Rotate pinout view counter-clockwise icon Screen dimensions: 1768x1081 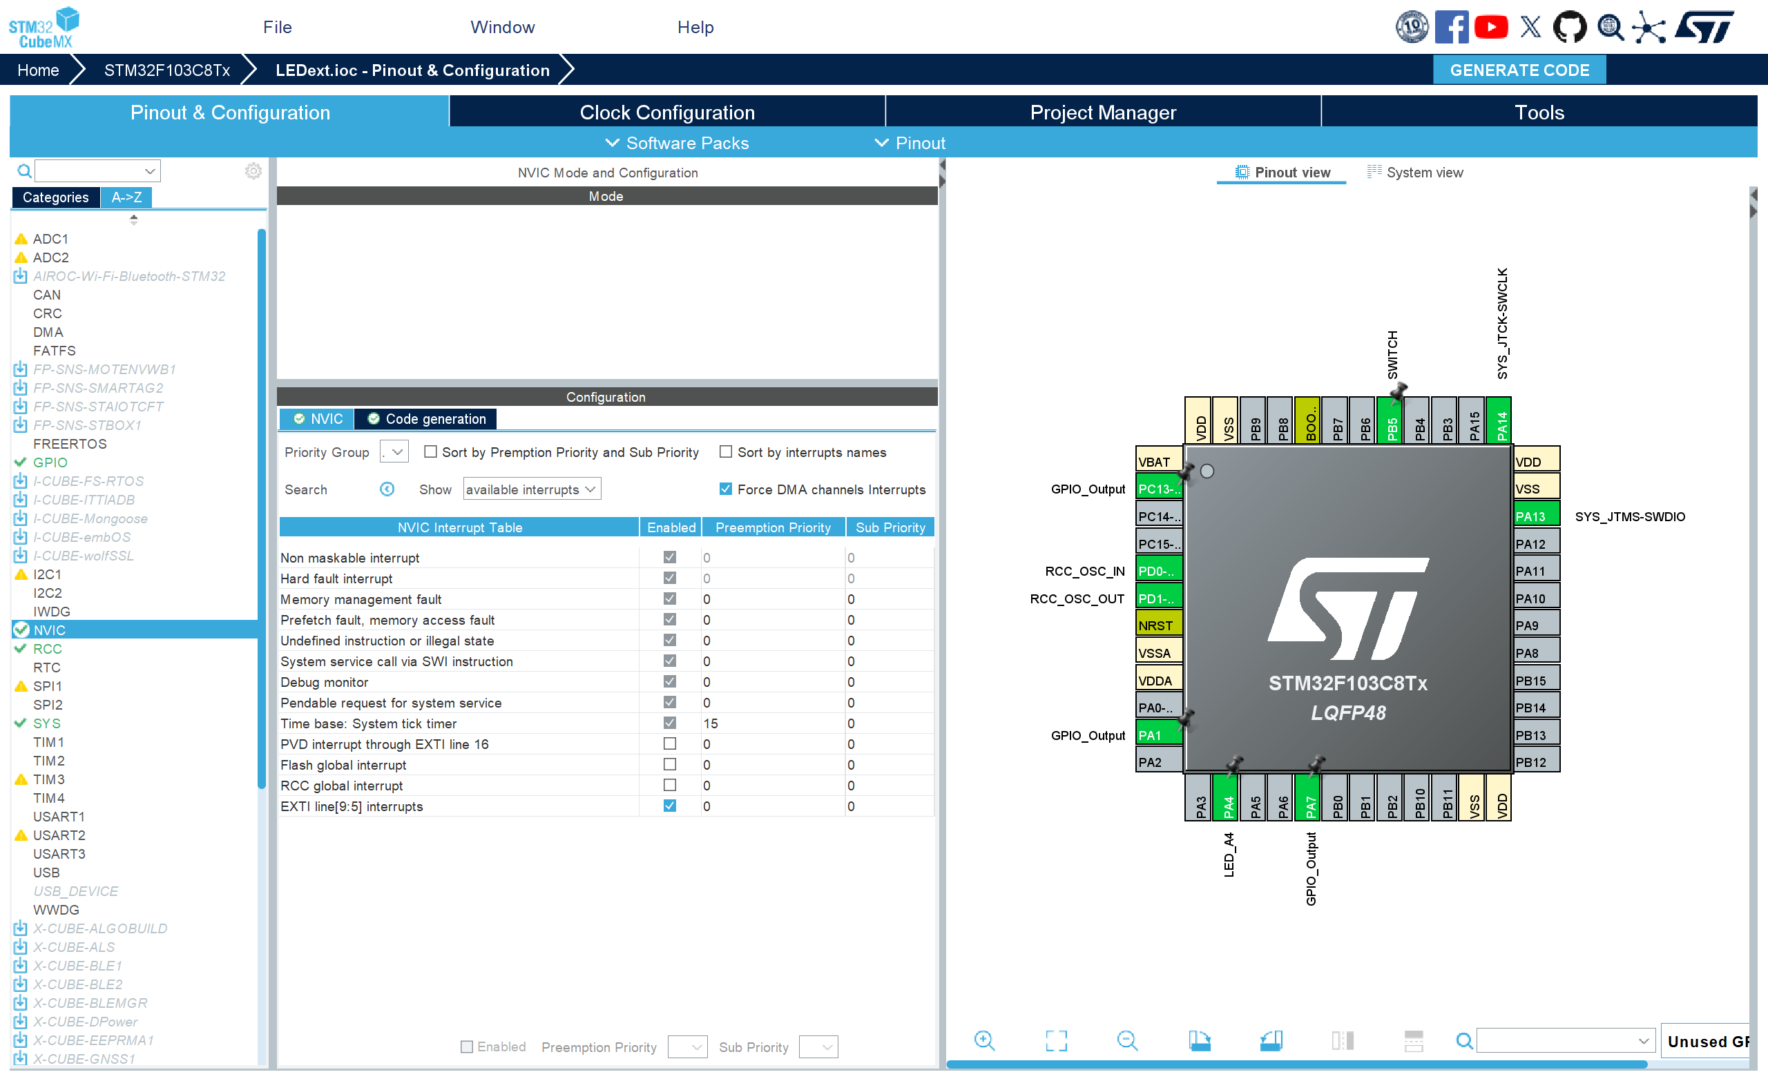(1271, 1040)
